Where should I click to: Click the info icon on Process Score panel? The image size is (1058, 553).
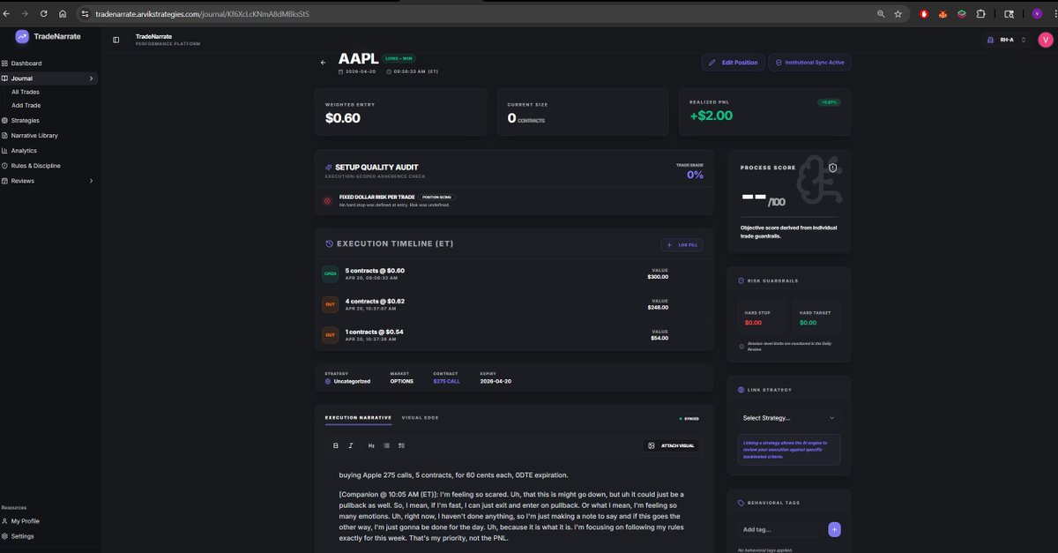pos(832,167)
